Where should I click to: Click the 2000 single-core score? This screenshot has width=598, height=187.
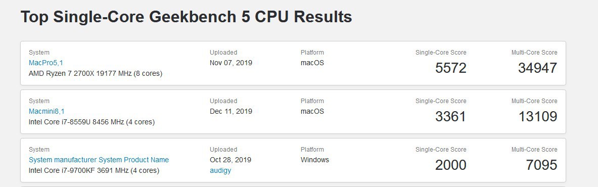pos(450,165)
